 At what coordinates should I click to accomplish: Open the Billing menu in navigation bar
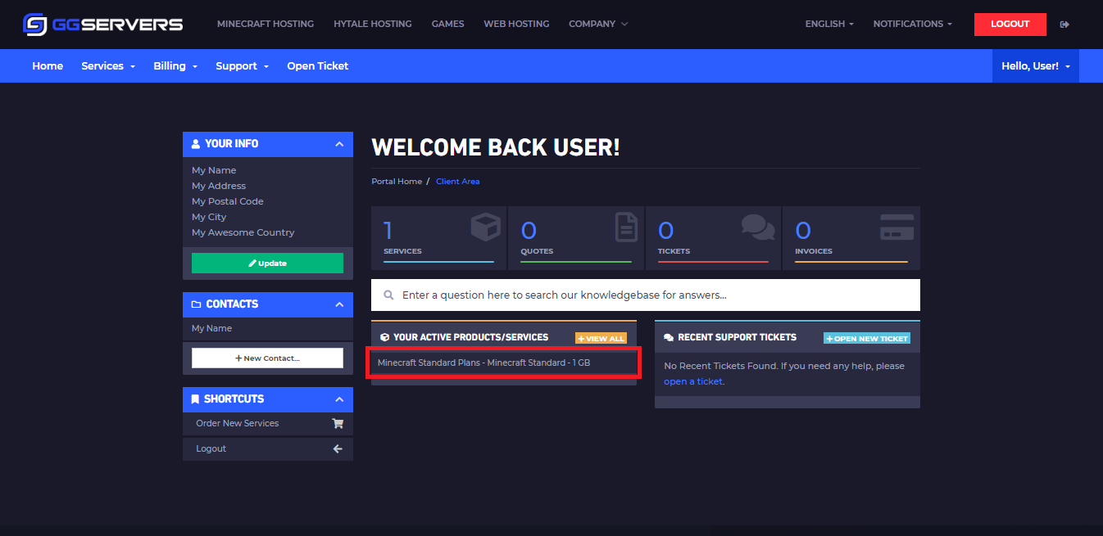pyautogui.click(x=175, y=65)
